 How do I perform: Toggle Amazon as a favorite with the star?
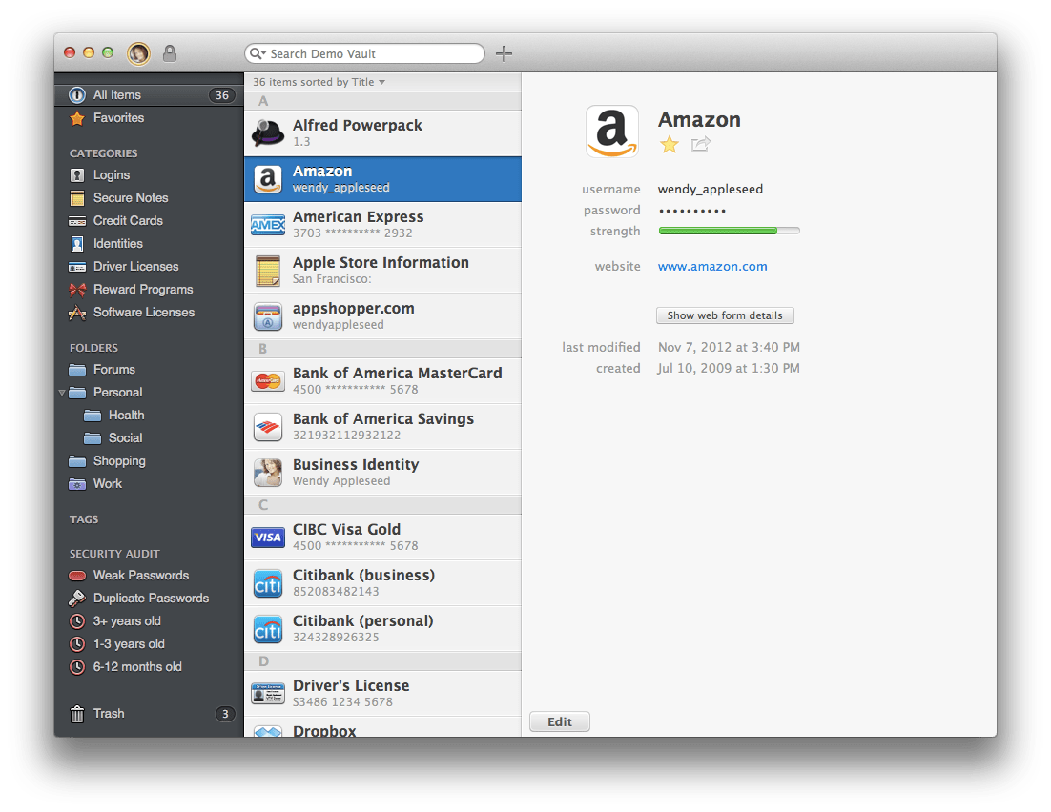point(669,144)
